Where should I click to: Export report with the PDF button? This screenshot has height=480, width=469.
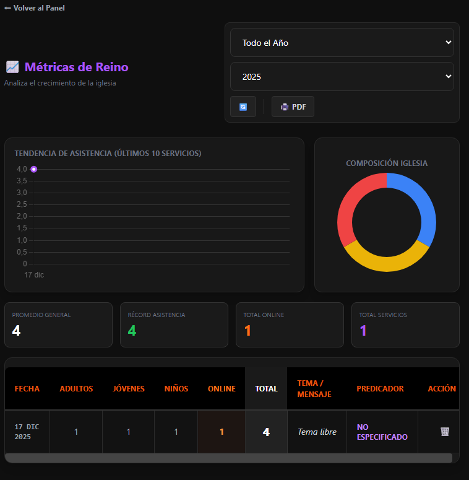pos(293,107)
